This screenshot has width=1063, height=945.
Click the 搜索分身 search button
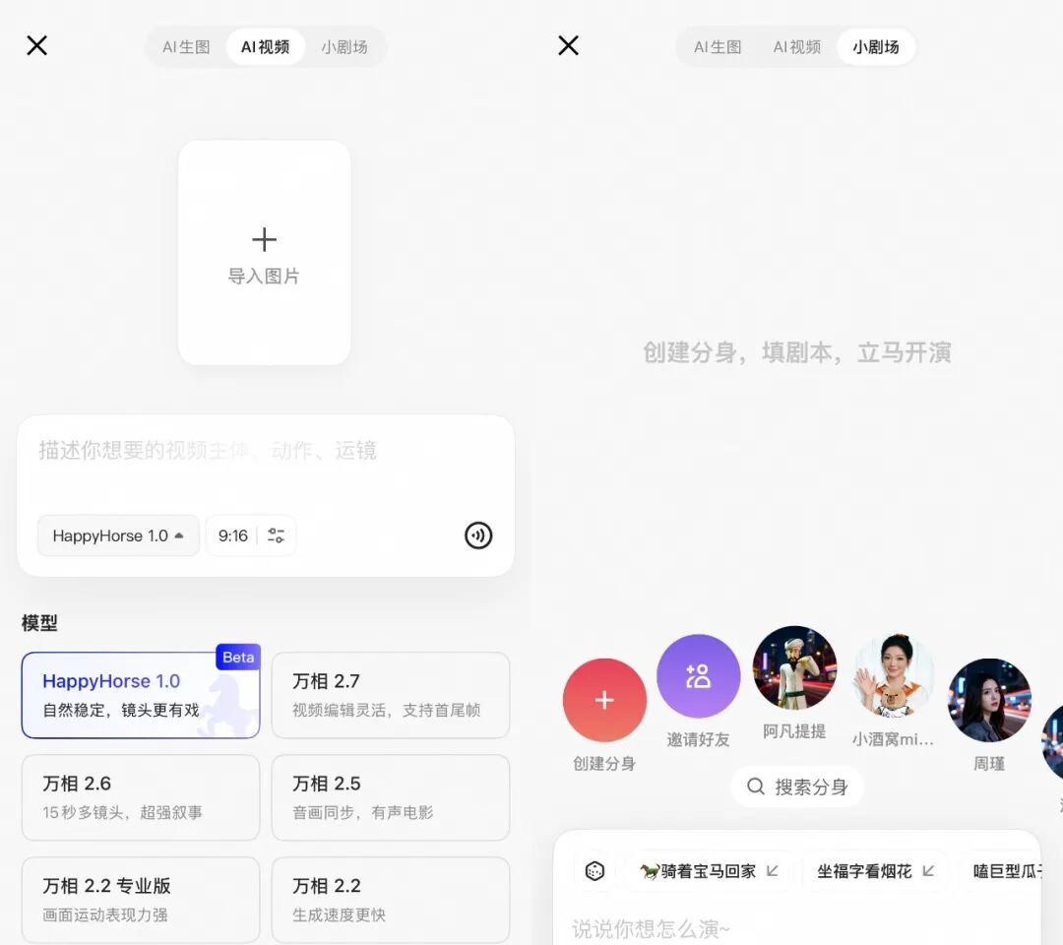click(796, 787)
